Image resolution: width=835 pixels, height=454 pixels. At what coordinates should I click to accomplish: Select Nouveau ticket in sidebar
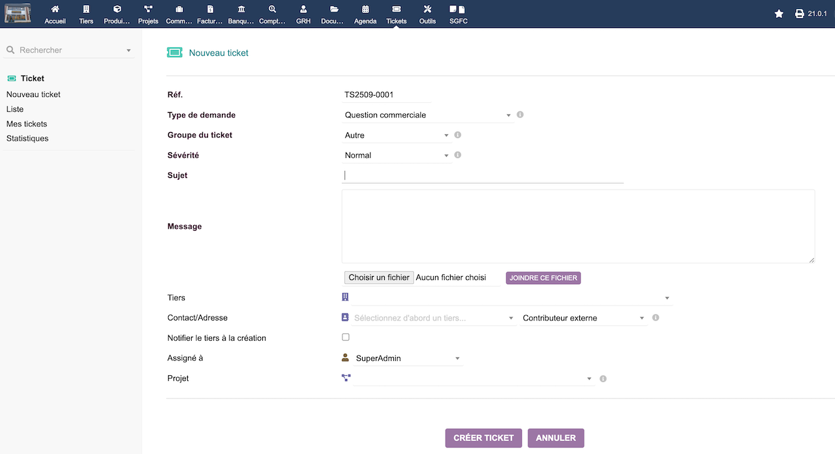tap(33, 94)
